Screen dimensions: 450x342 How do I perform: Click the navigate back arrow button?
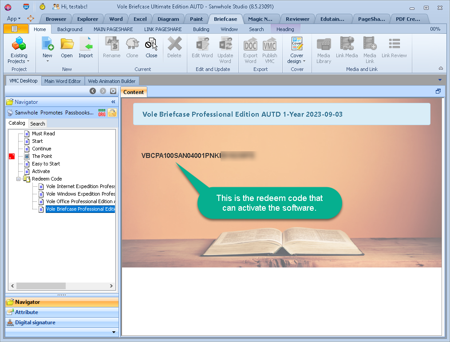93,91
